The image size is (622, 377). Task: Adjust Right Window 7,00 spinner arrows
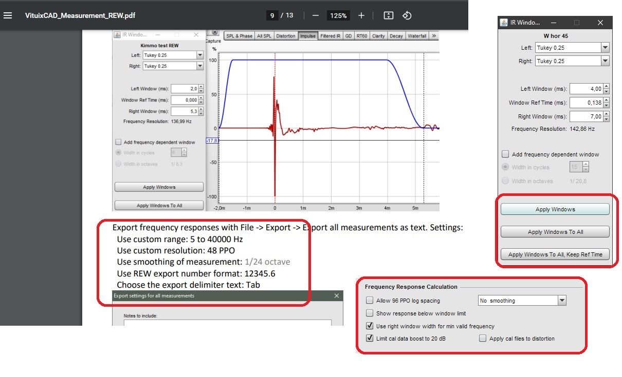click(x=606, y=116)
